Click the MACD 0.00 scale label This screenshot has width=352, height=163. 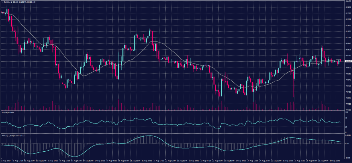coord(348,143)
